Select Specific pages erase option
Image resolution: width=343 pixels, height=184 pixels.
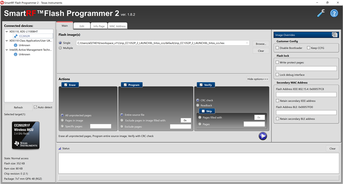(x=63, y=126)
